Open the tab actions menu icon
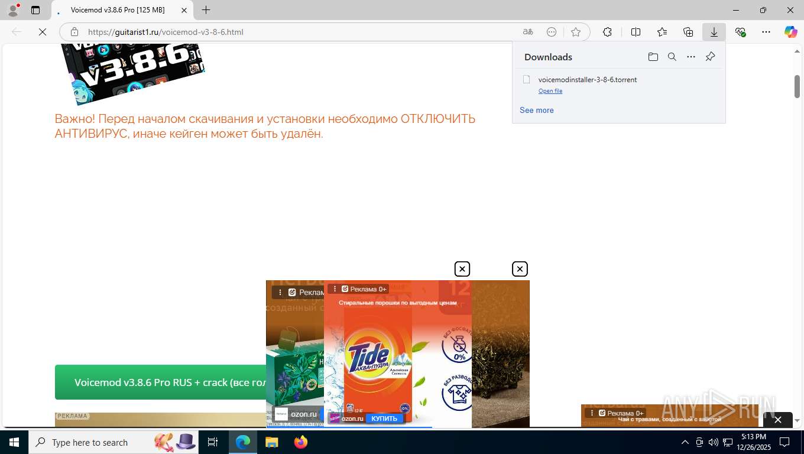This screenshot has height=454, width=804. point(35,10)
